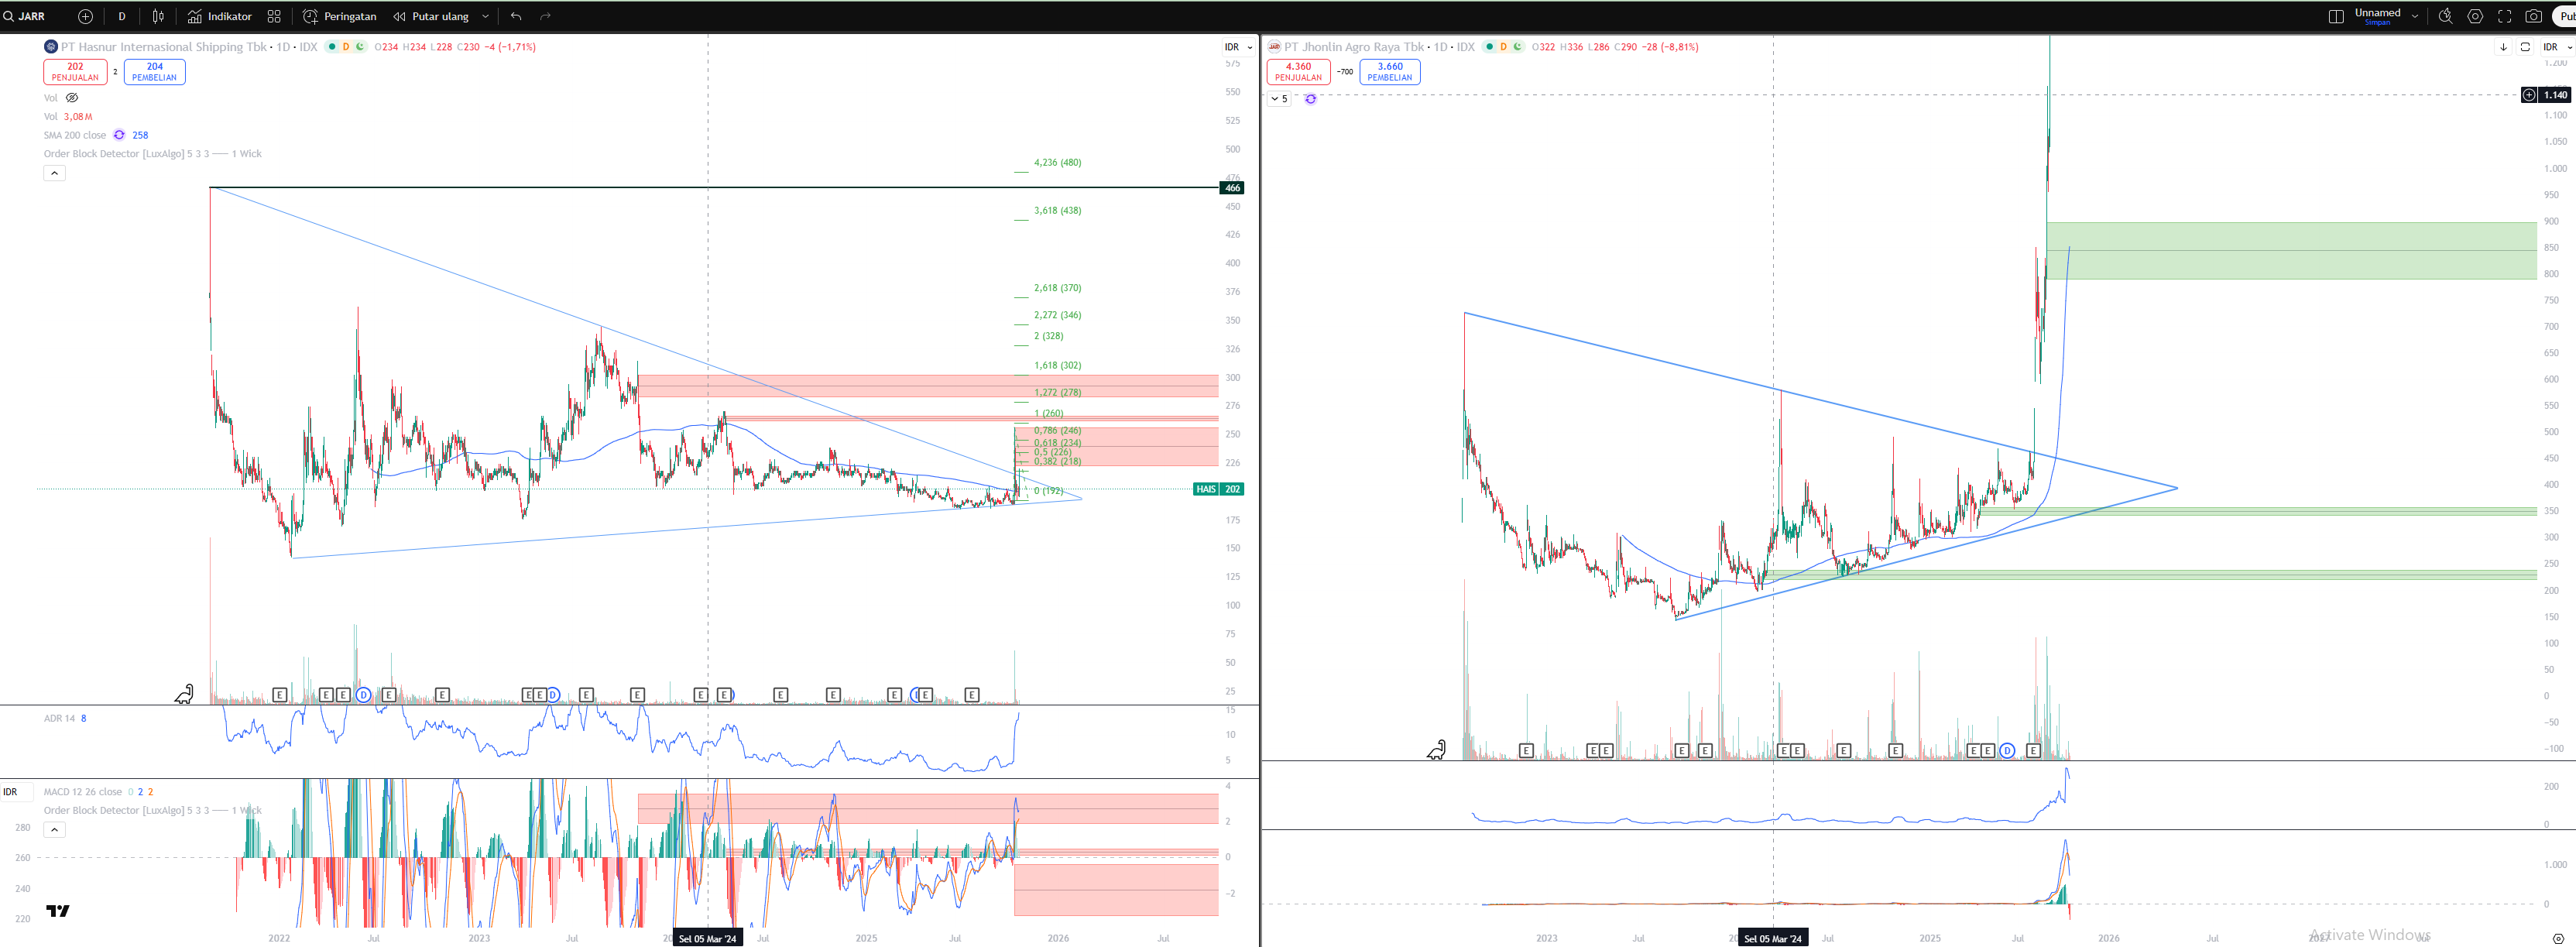This screenshot has height=947, width=2576.
Task: Click the undo arrow
Action: pos(516,16)
